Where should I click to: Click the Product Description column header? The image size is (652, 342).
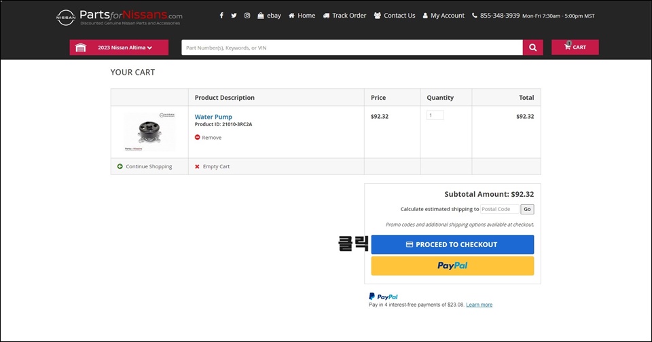pos(225,98)
